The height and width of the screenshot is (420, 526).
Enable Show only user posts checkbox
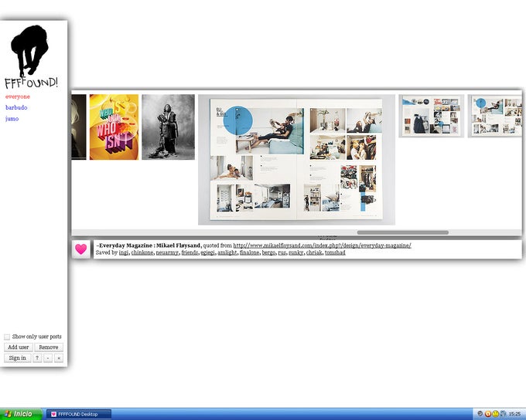click(7, 337)
